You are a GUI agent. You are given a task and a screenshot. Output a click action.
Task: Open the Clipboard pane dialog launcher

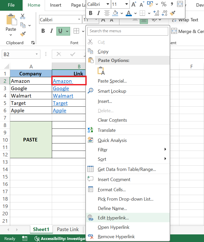[33, 43]
